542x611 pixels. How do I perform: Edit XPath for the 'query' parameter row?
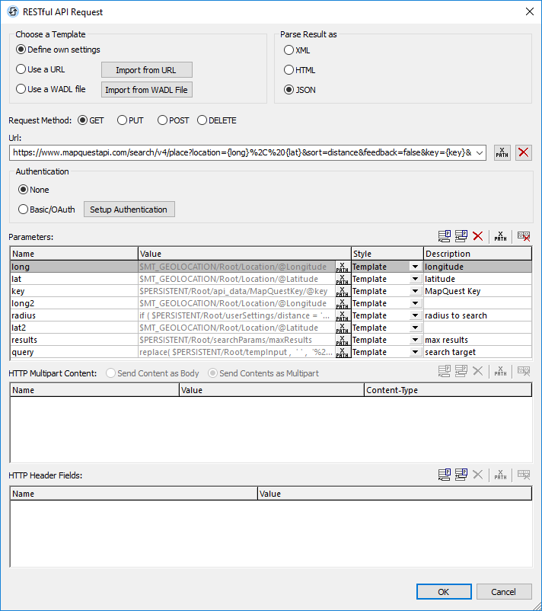(343, 352)
